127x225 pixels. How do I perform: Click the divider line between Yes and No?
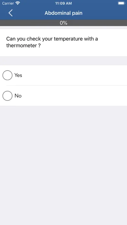coord(67,86)
